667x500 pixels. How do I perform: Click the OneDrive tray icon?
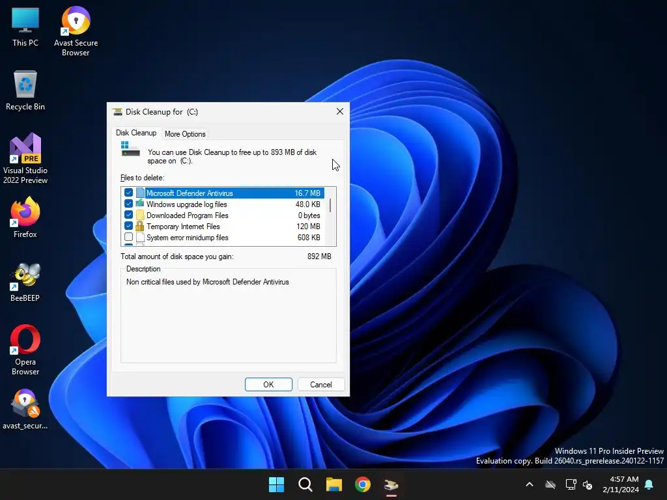[550, 484]
